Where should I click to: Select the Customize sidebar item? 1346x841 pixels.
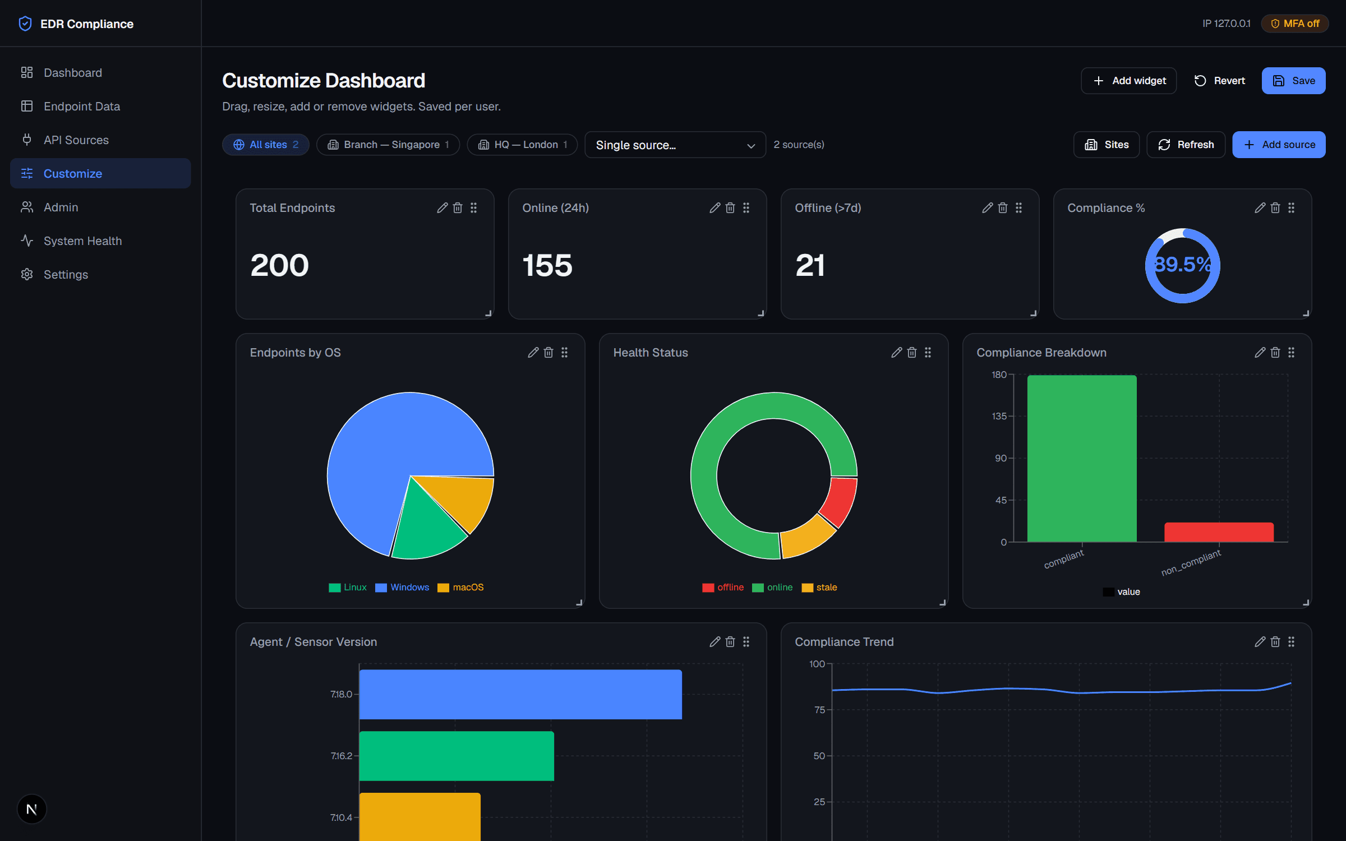[x=100, y=174]
